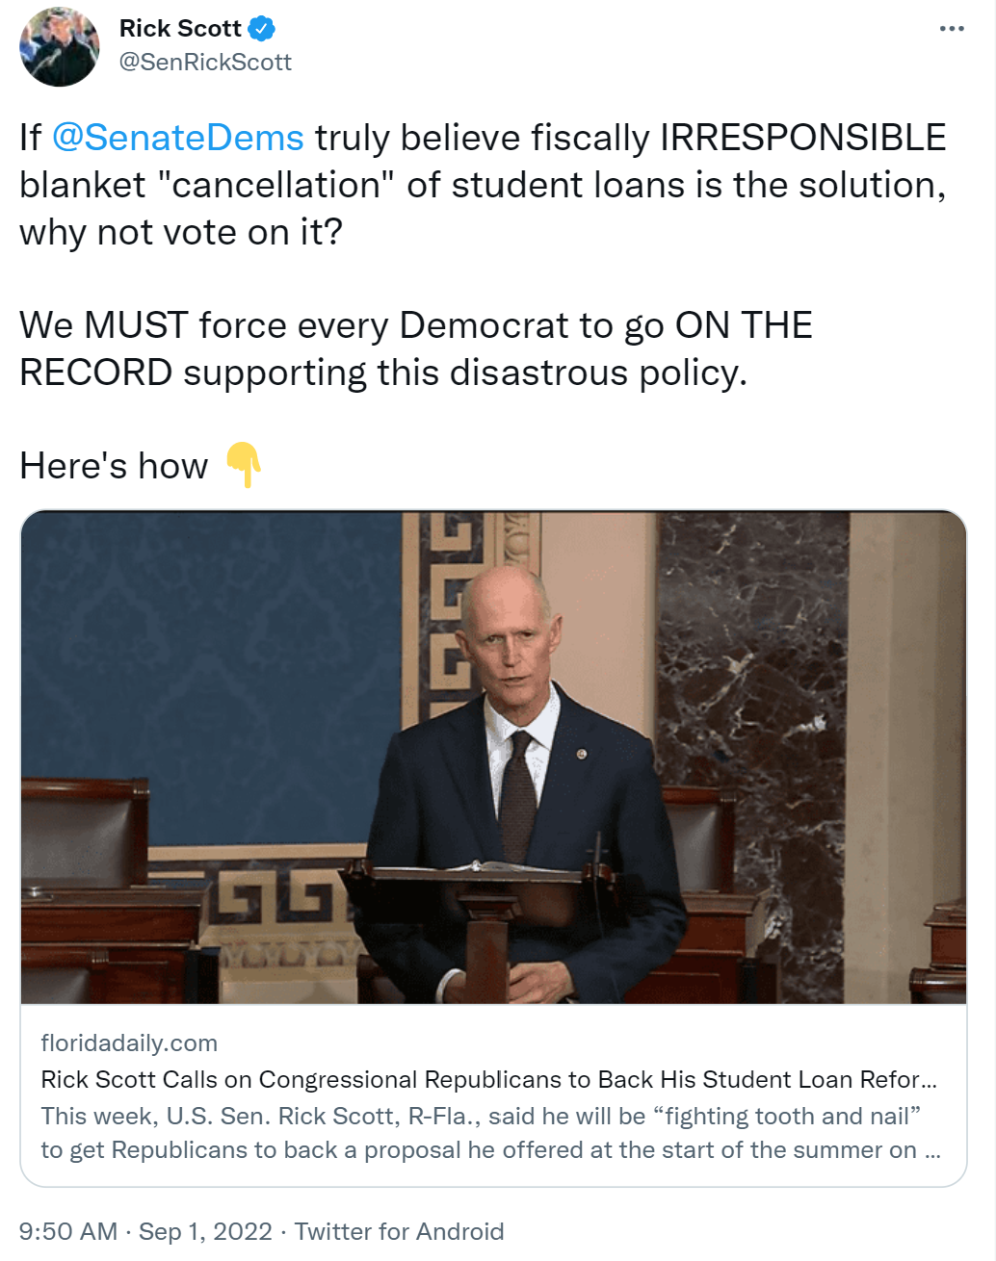
Task: Click the word IRRESPONSIBLE in the tweet
Action: coord(803,138)
